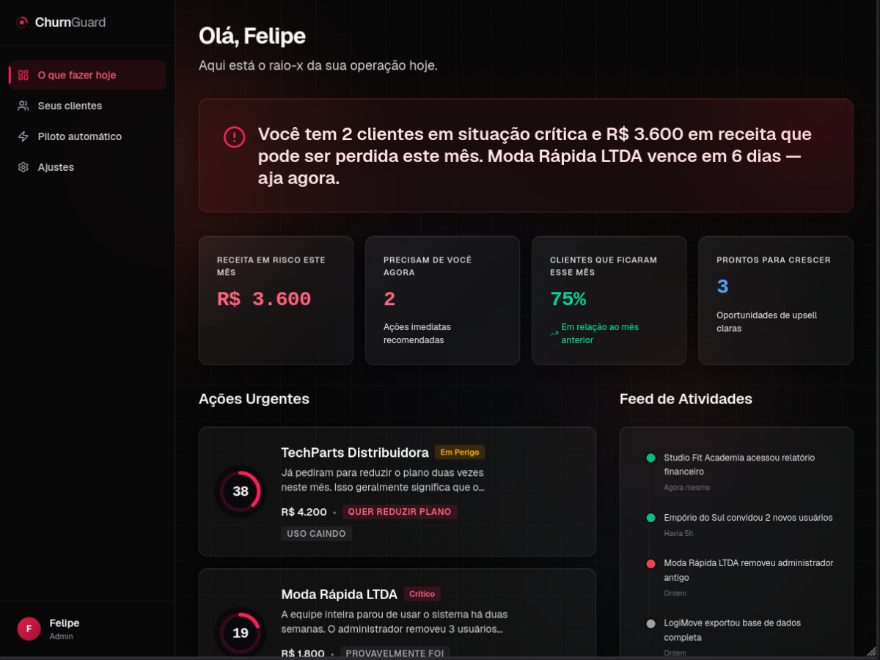Click the Feed de Atividades heading
This screenshot has width=880, height=660.
(686, 399)
